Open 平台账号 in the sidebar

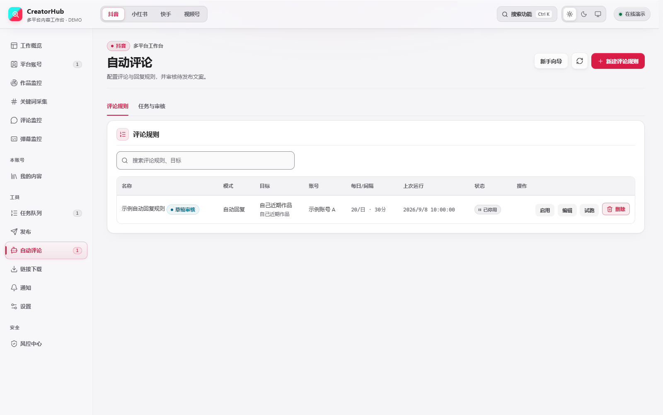46,64
